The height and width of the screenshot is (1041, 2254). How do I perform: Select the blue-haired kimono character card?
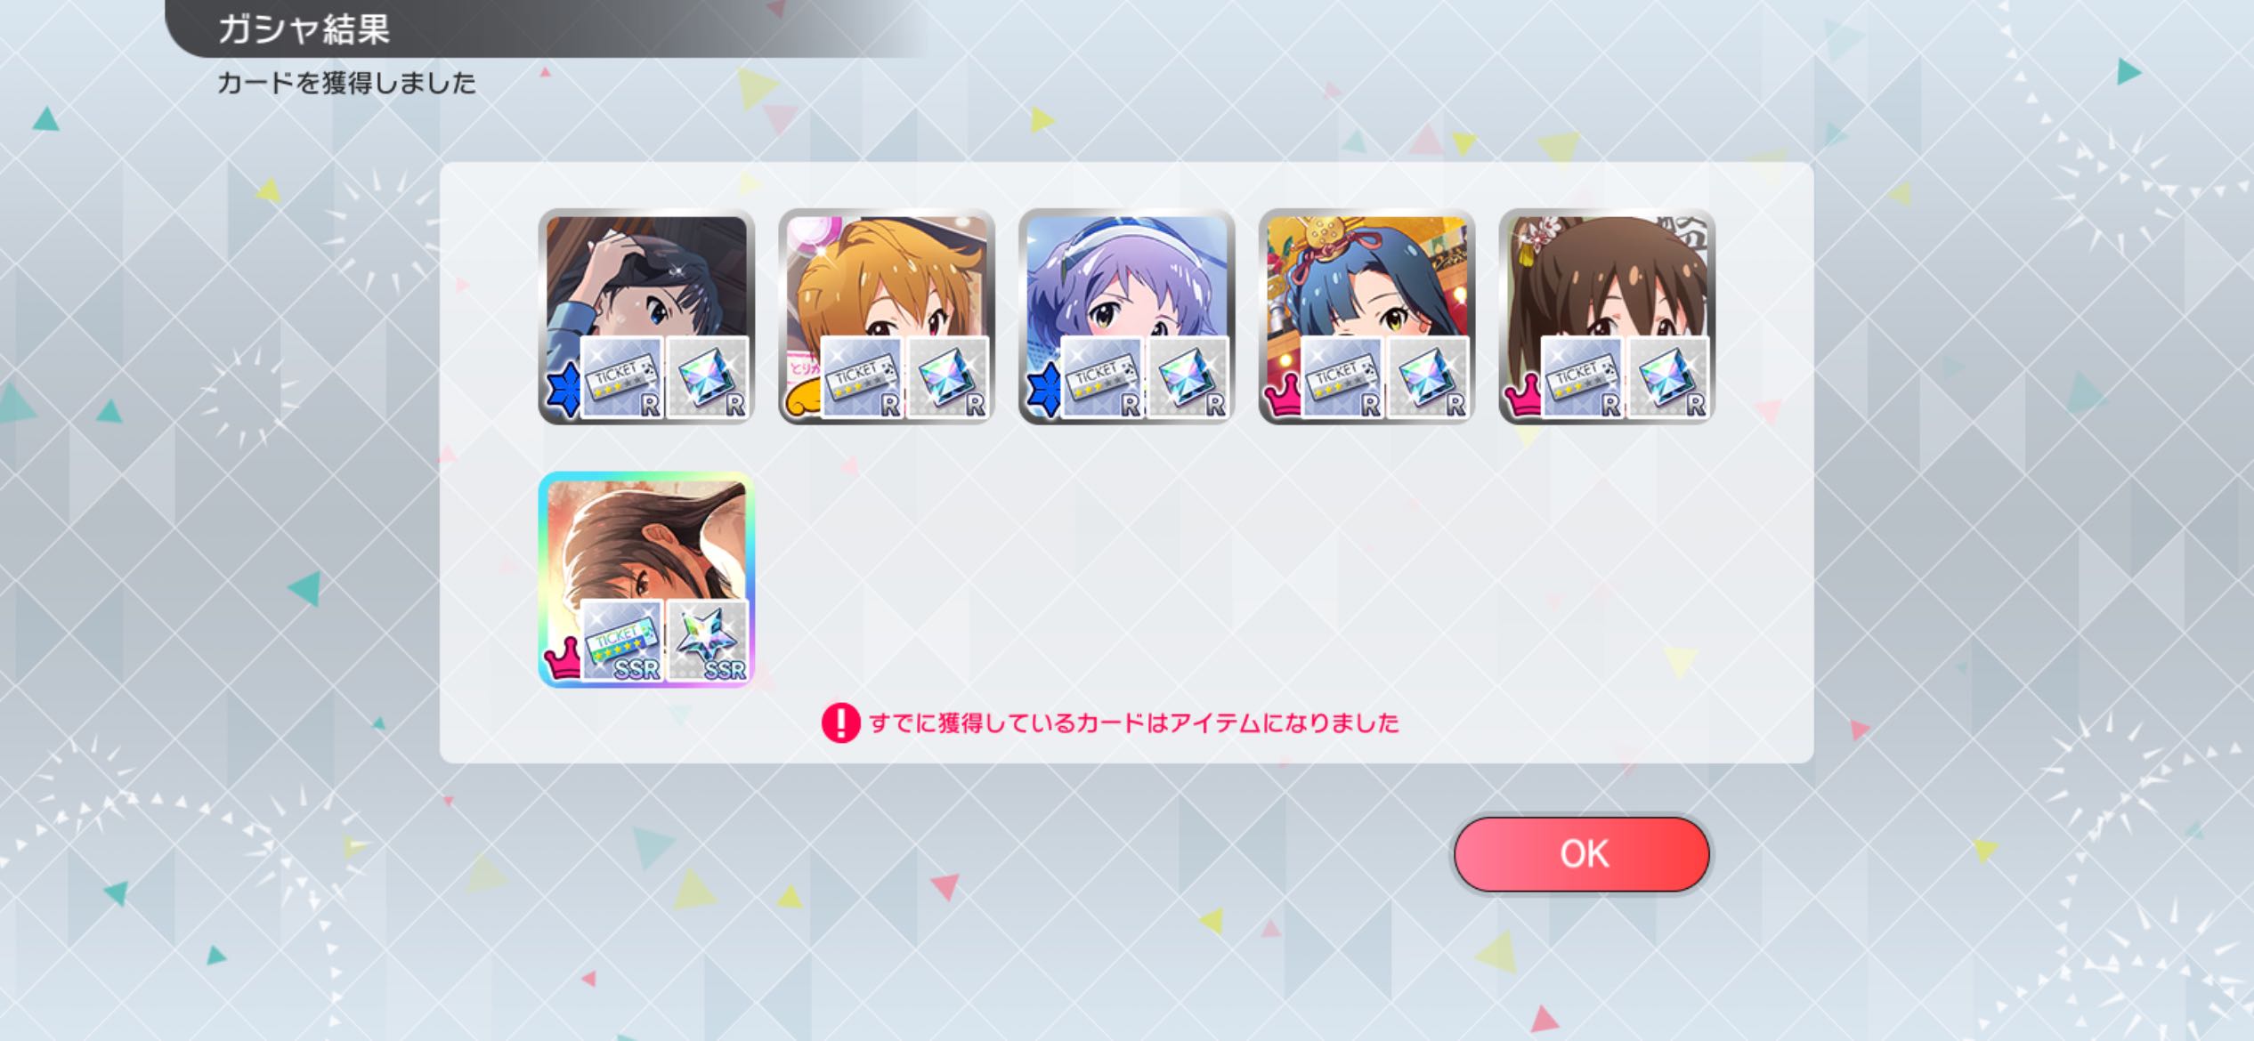click(1367, 316)
